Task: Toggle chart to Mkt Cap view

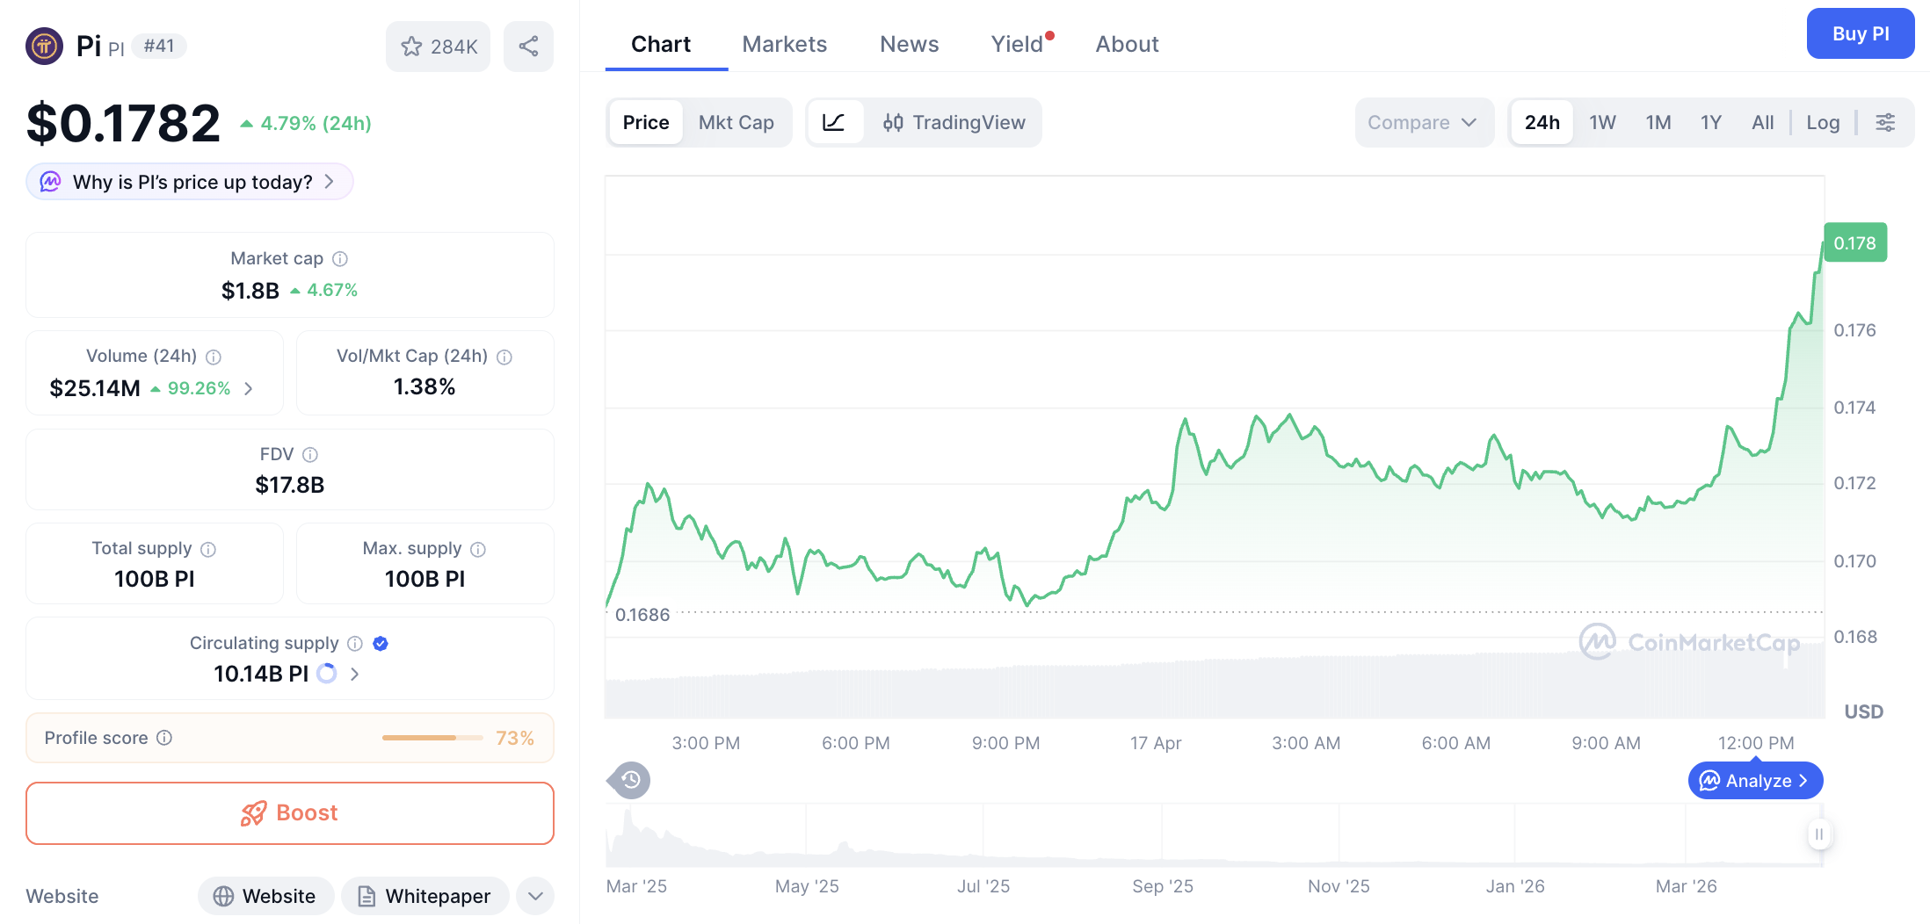Action: tap(736, 122)
